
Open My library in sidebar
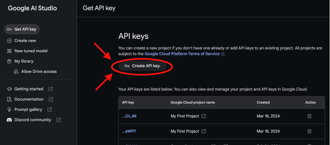20,61
